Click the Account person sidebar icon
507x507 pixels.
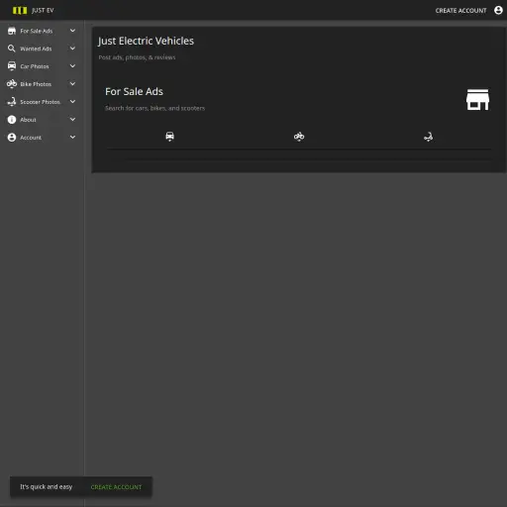[x=12, y=138]
